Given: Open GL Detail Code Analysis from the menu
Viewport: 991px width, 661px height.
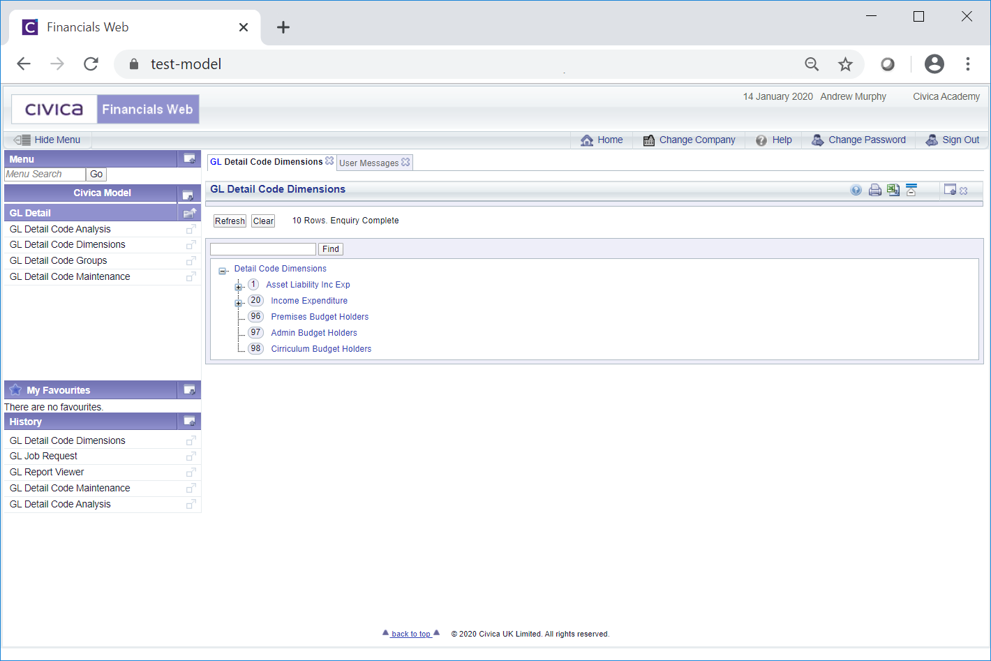Looking at the screenshot, I should point(60,229).
